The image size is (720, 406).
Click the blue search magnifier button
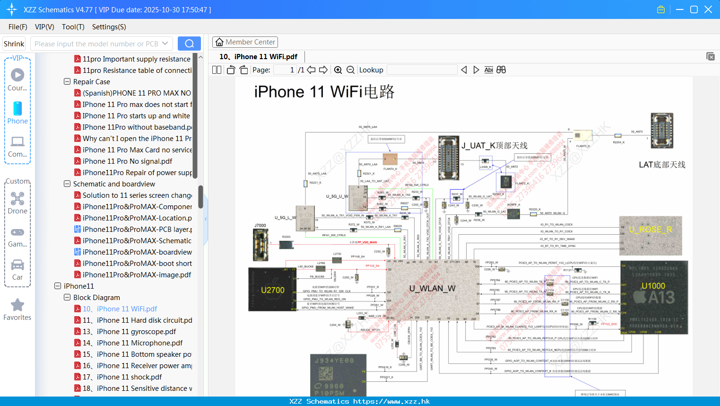pos(189,44)
